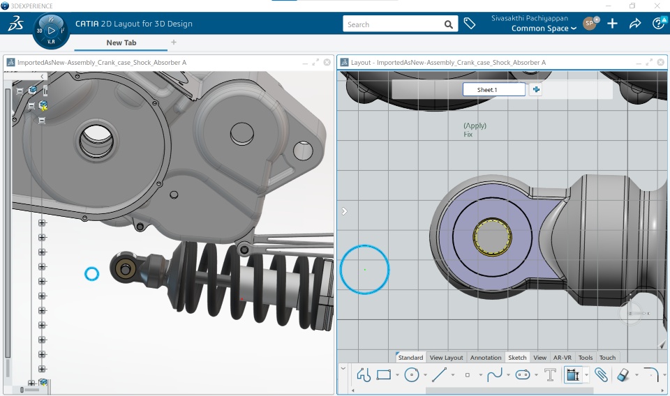Click the plus add content button
This screenshot has width=670, height=396.
pyautogui.click(x=612, y=24)
